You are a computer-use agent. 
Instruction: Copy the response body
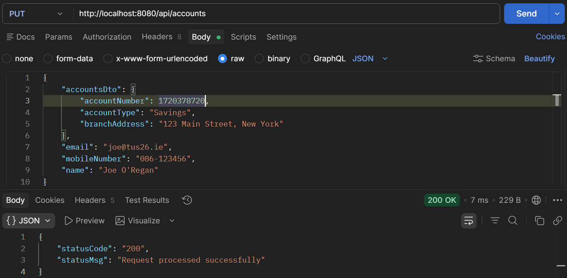tap(539, 221)
